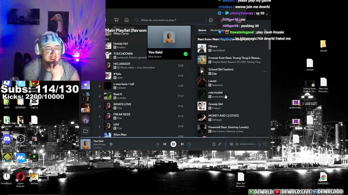This screenshot has width=348, height=195.
Task: Open the dewrld folder on the desktop
Action: tap(323, 45)
